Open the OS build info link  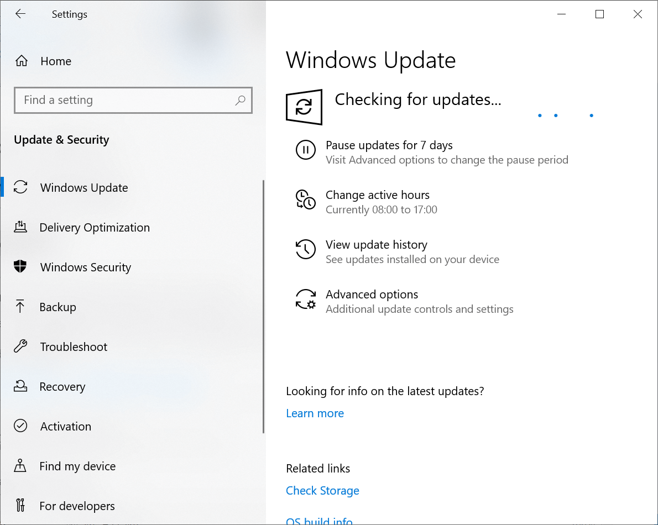coord(319,521)
